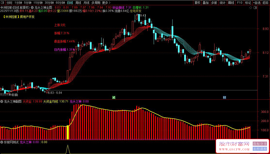Switch to 月线 monthly chart
Screen dimensions: 270x154
86,3
